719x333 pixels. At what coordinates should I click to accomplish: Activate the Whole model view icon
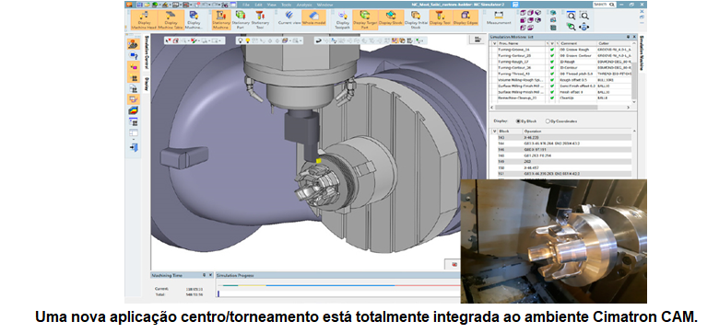(x=314, y=17)
